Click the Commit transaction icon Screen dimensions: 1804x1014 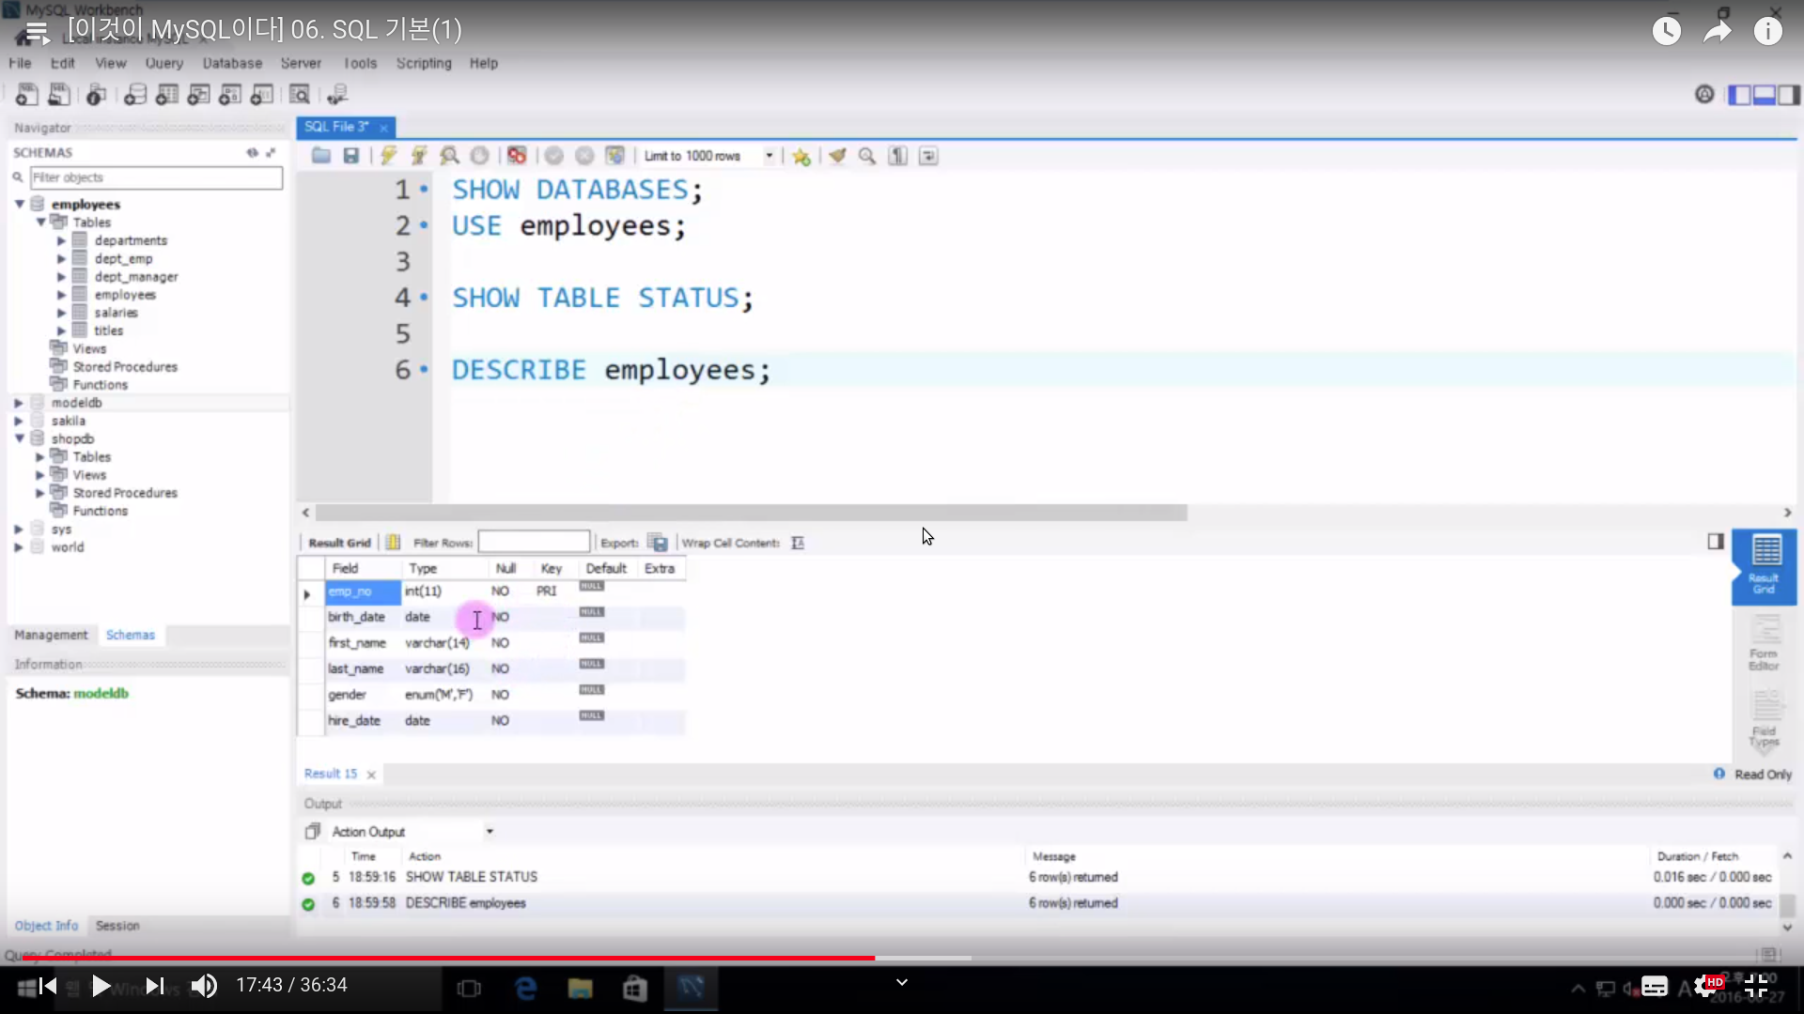coord(554,156)
